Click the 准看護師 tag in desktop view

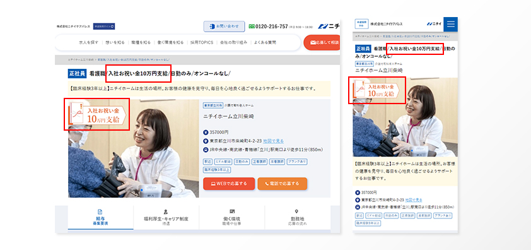[x=277, y=162]
